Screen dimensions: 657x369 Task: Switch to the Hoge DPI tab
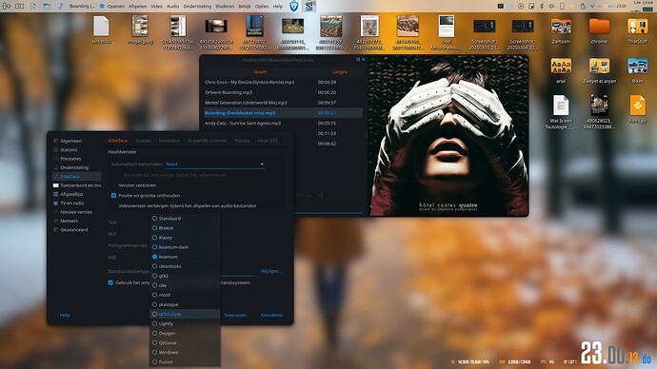coord(268,141)
